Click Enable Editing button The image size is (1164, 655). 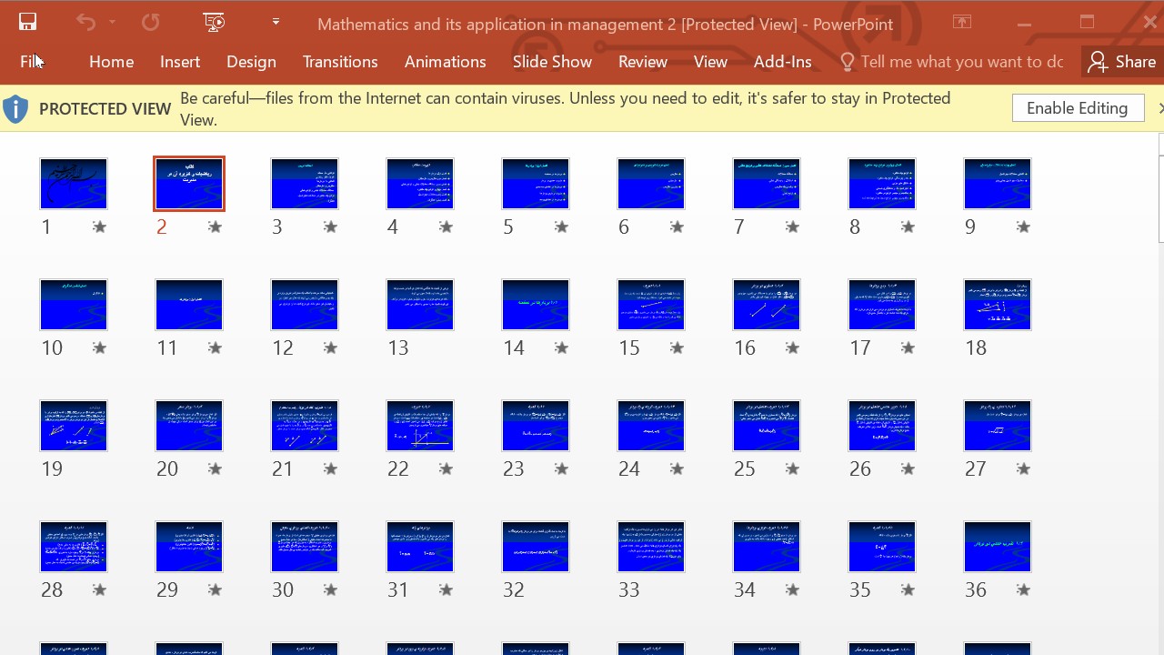tap(1078, 108)
